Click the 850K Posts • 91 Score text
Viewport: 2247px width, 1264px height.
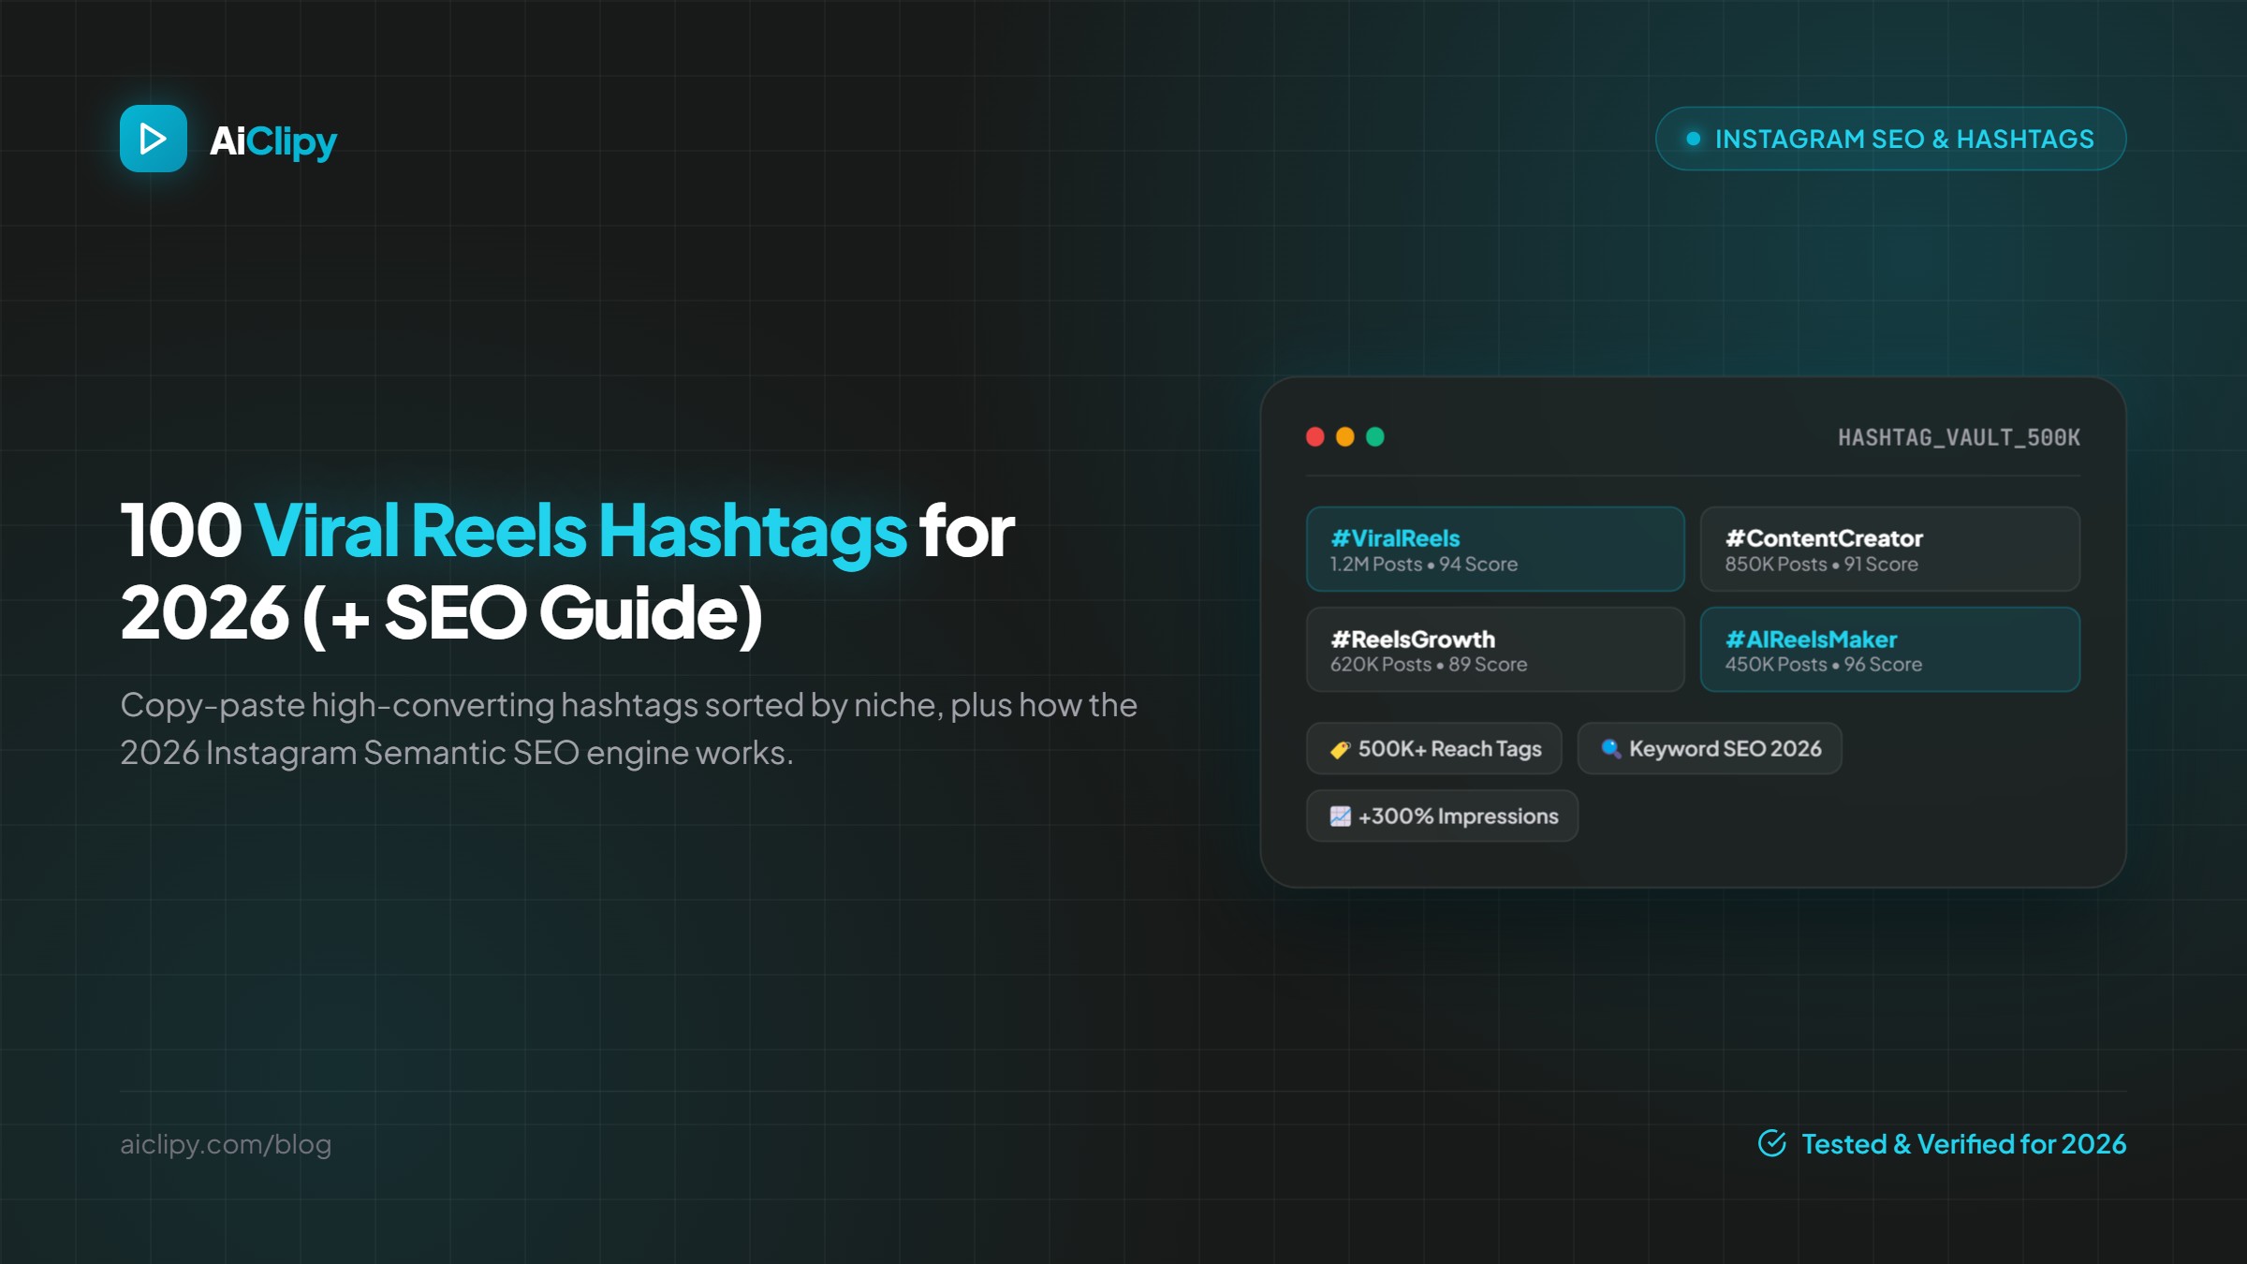[1822, 565]
